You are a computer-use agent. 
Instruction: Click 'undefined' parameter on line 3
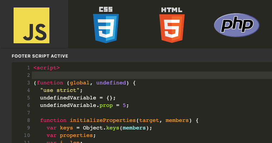[x=111, y=83]
